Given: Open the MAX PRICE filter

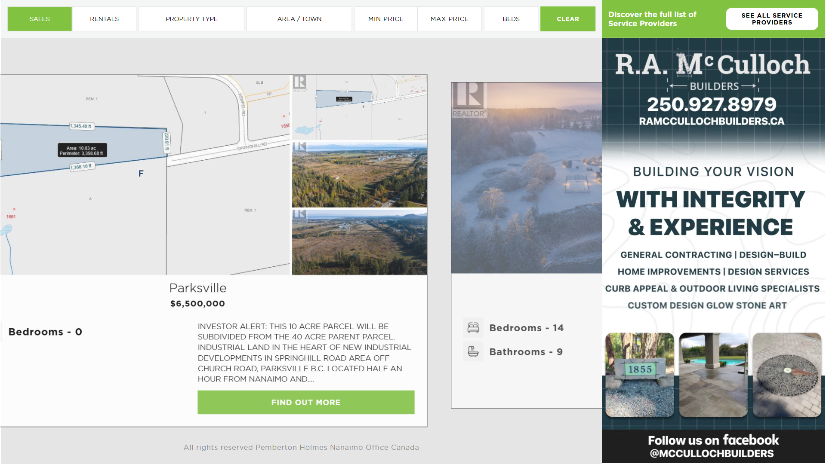Looking at the screenshot, I should pos(450,19).
